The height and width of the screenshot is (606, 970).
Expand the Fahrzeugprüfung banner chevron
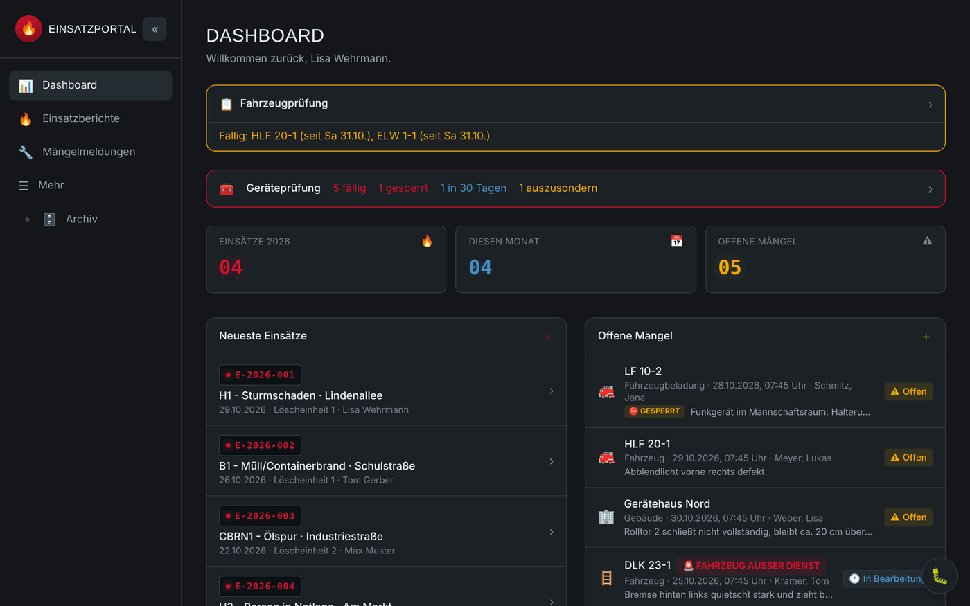tap(930, 105)
